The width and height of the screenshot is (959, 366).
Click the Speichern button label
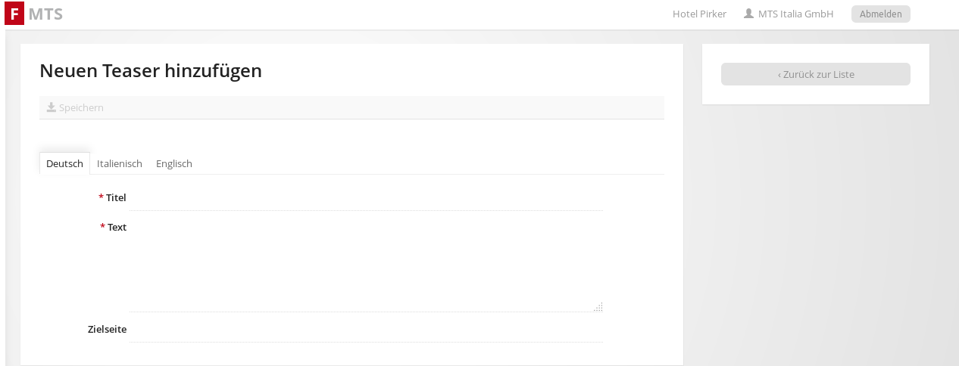81,107
